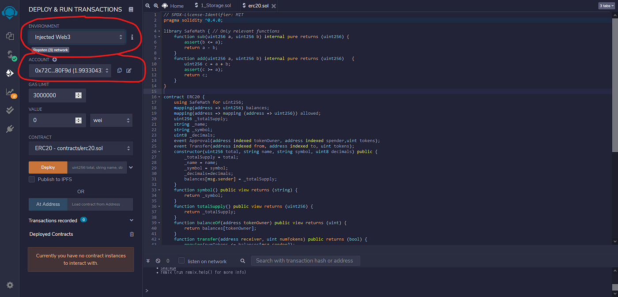Fold the SafeMath library at line 4
Screen dimensions: 618x297
159,31
